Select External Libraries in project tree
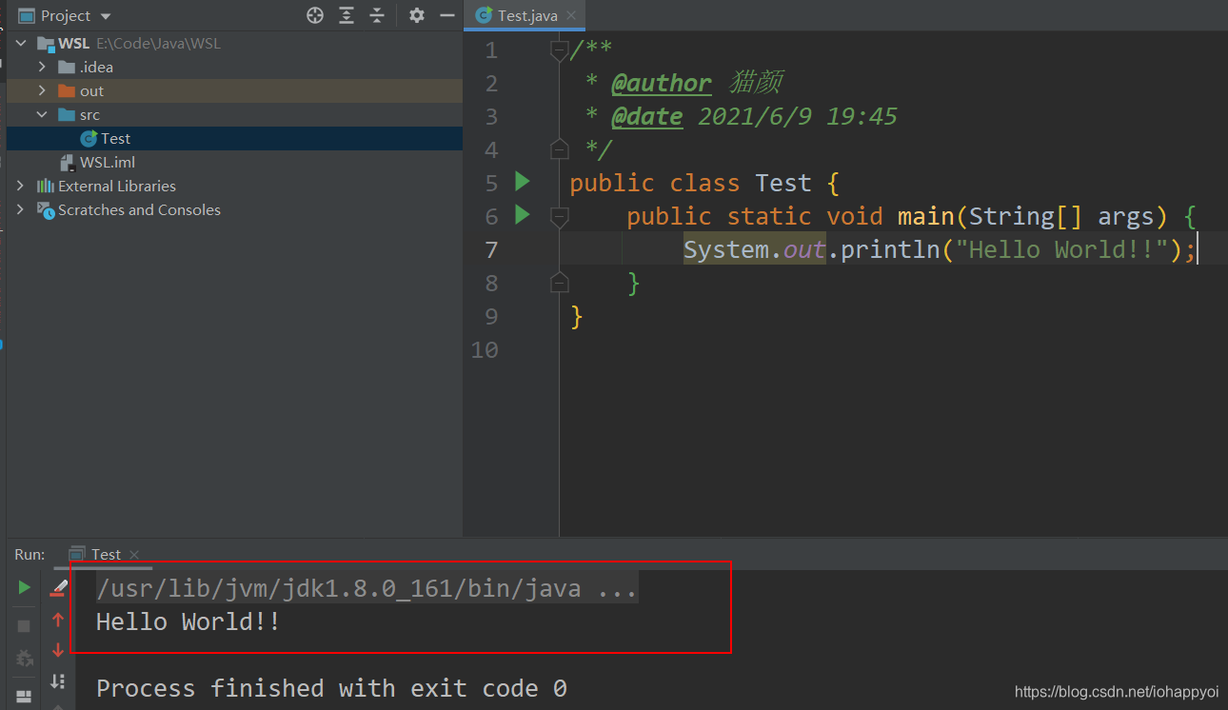The image size is (1228, 710). click(234, 187)
